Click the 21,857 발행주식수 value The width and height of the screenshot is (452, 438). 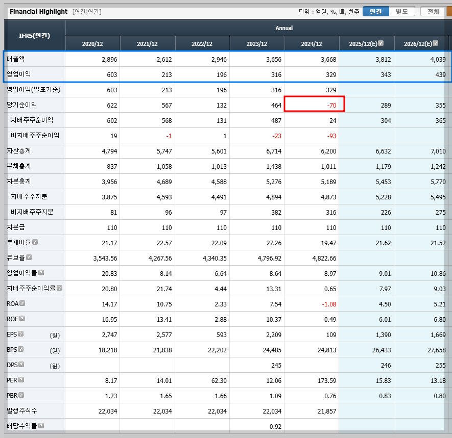327,411
